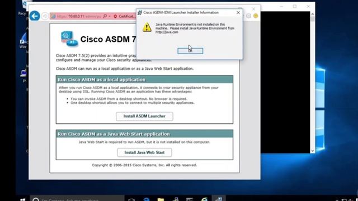358x201 pixels.
Task: Click the Cisco ASDM logo image
Action: (x=69, y=39)
